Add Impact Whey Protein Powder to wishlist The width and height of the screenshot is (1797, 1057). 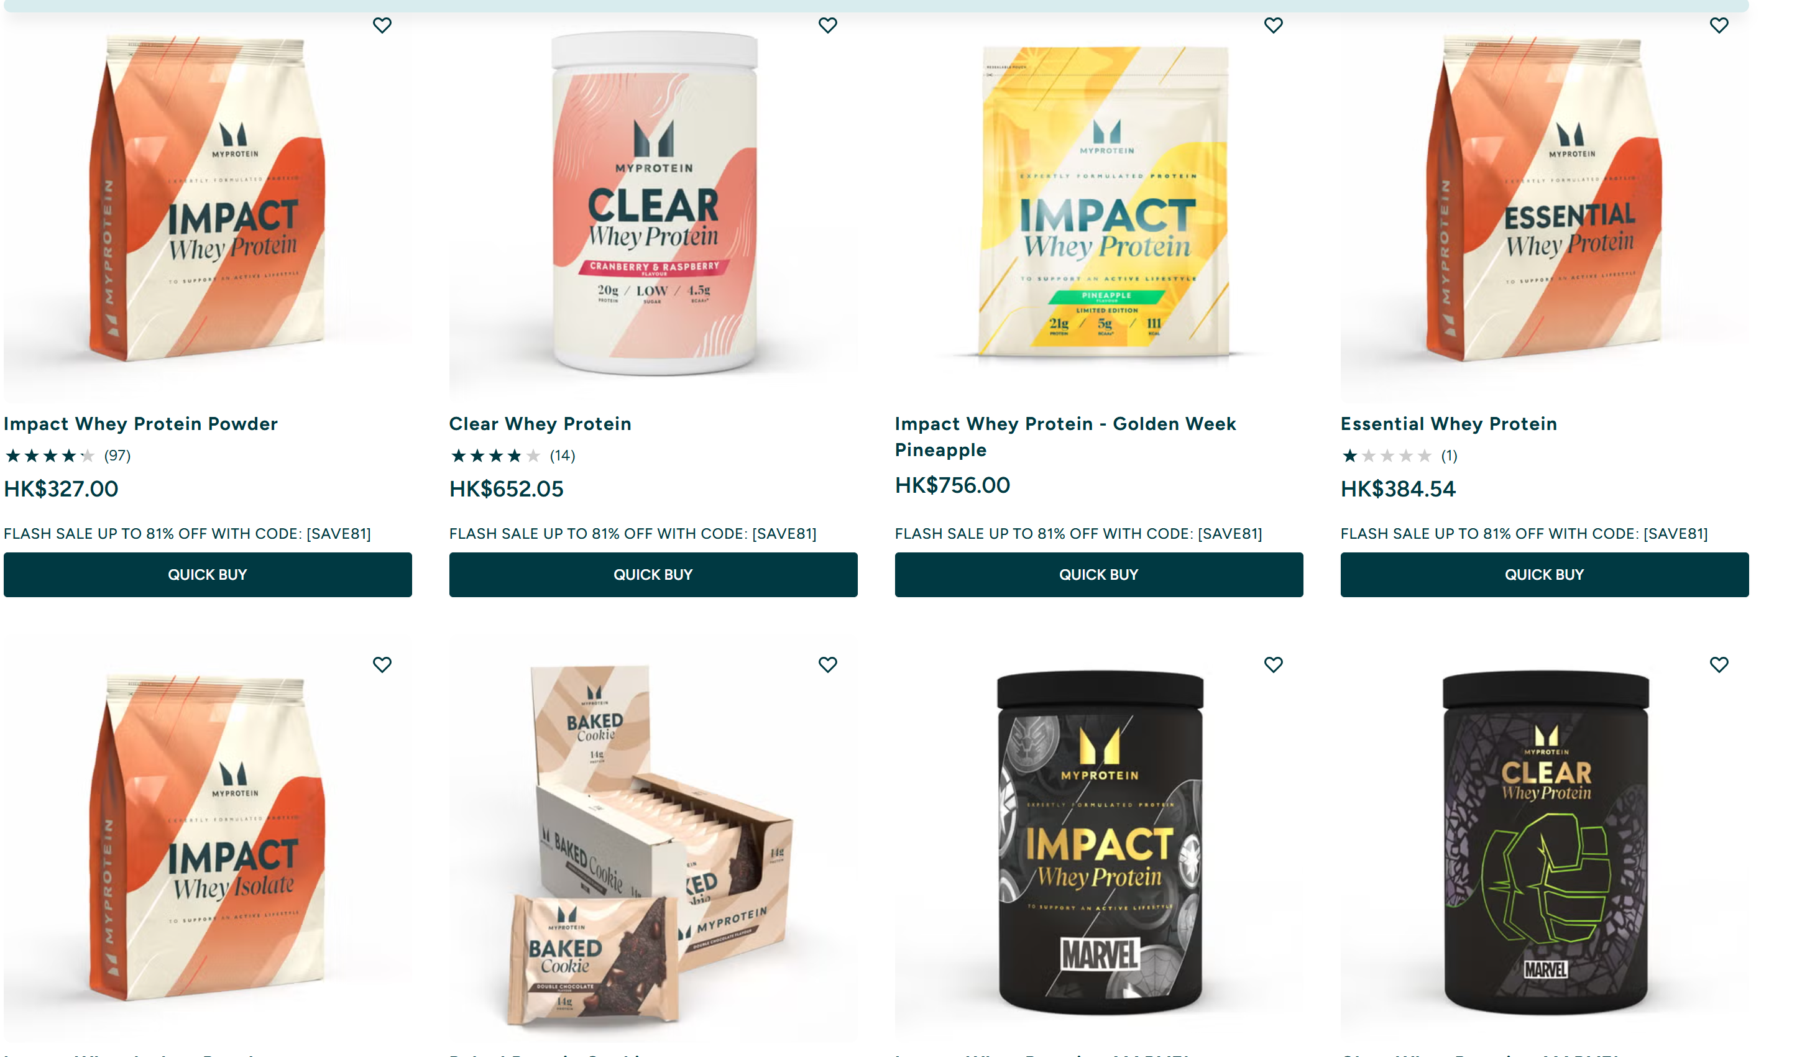[x=382, y=25]
